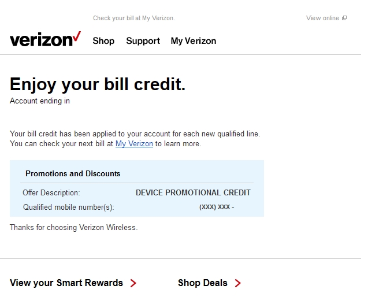
Task: Open the Shop menu item
Action: 103,41
